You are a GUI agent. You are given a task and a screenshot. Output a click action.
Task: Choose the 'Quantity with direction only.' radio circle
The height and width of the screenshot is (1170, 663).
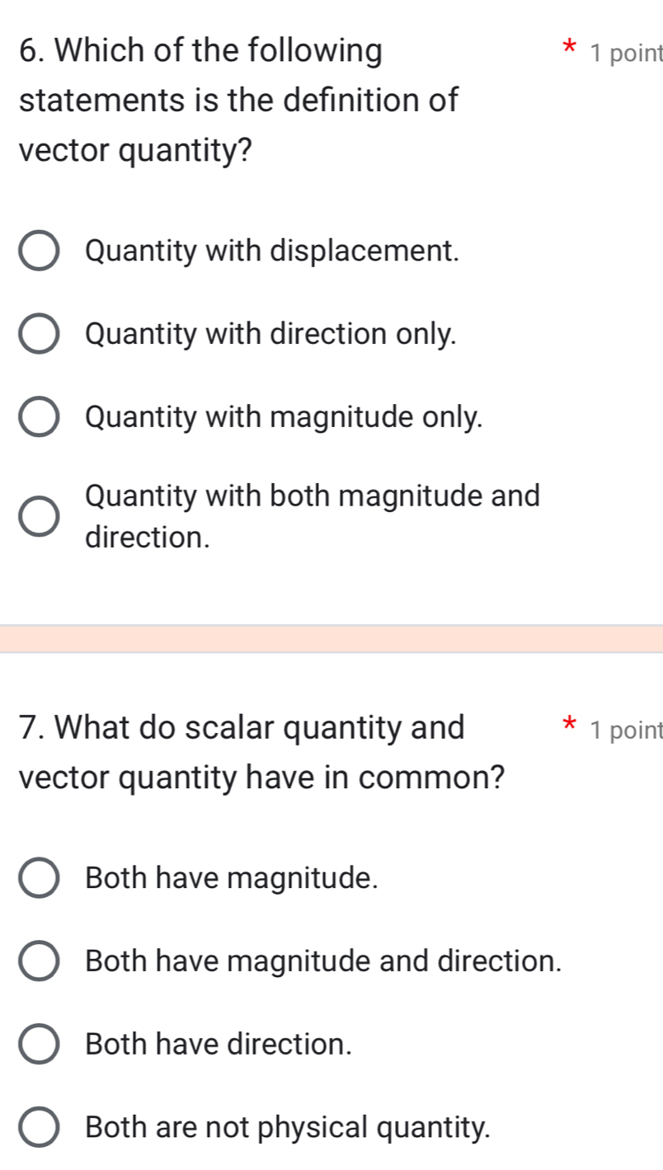[x=39, y=336]
